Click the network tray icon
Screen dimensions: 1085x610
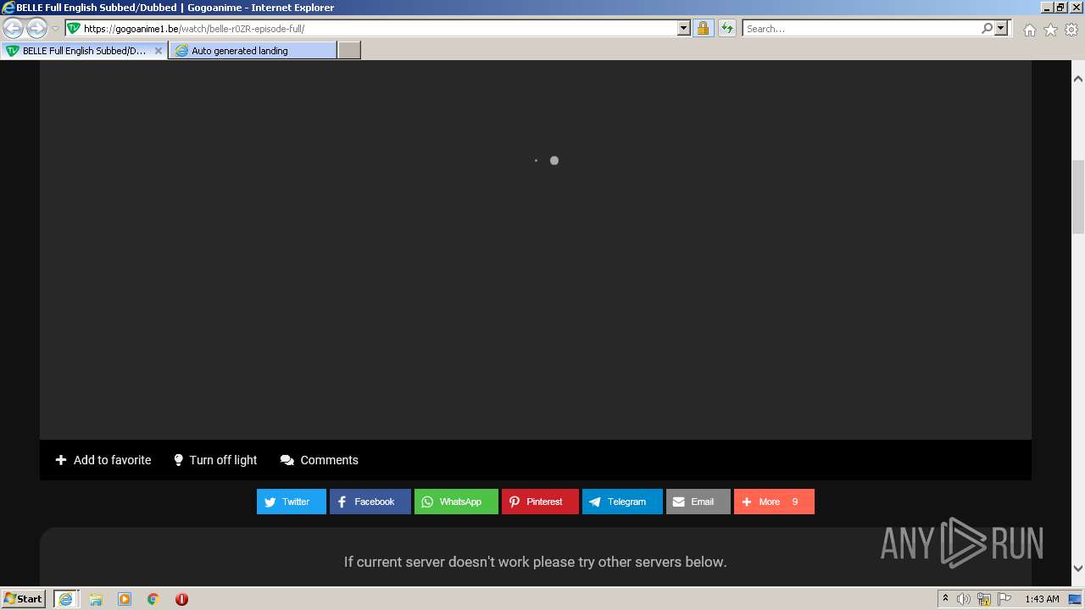pos(984,599)
